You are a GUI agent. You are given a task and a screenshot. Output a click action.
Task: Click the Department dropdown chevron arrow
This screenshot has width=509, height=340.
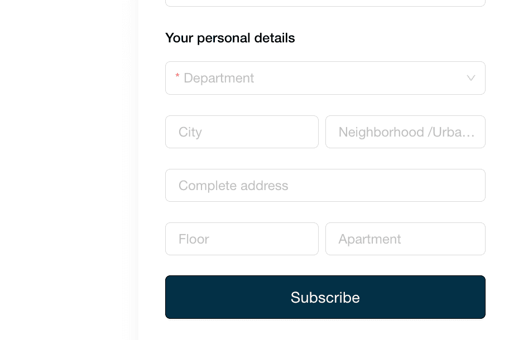471,78
